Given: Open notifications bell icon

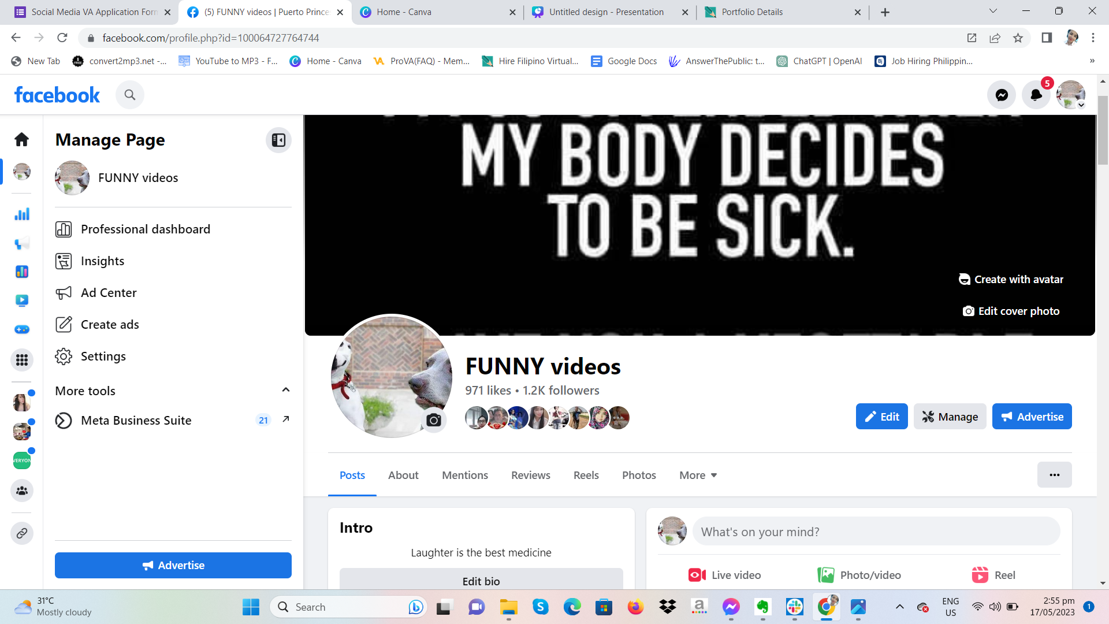Looking at the screenshot, I should [1036, 95].
